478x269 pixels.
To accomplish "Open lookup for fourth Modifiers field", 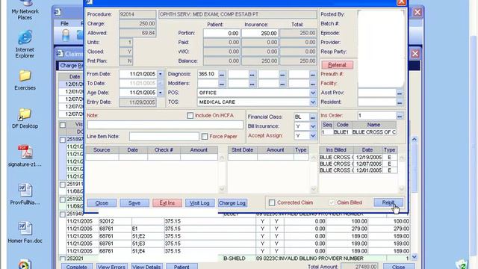I will 312,84.
